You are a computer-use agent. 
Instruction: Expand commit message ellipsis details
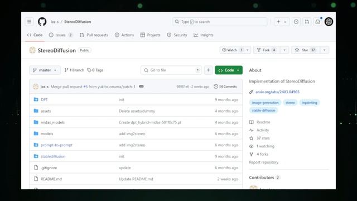point(141,87)
